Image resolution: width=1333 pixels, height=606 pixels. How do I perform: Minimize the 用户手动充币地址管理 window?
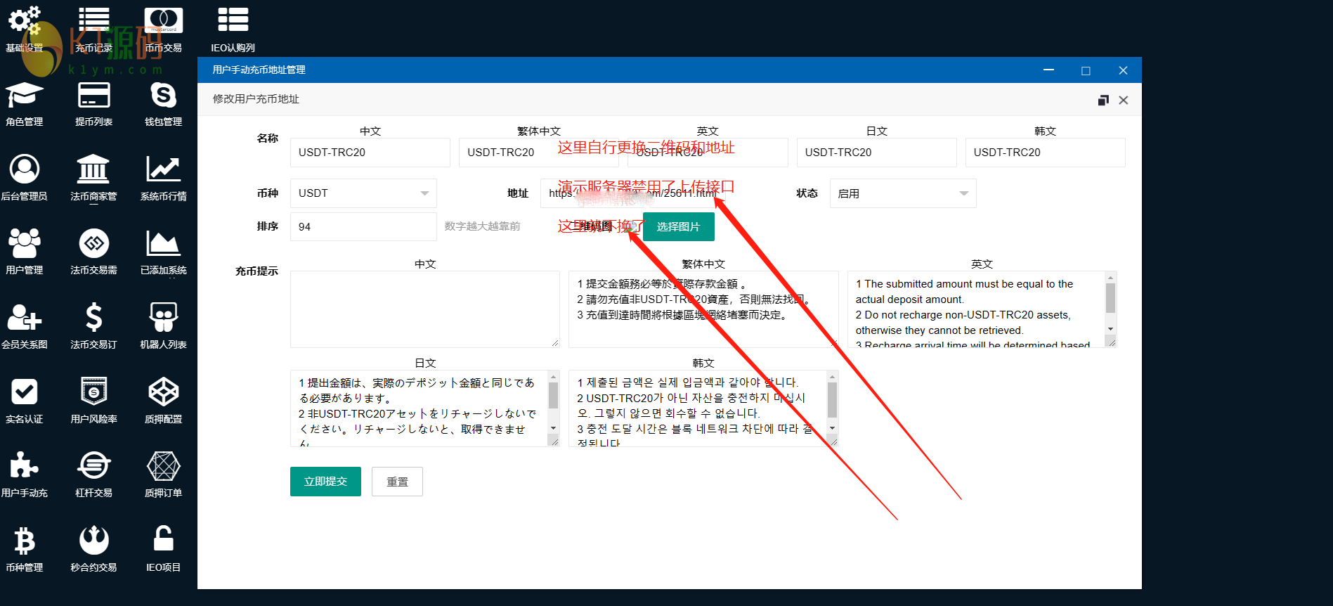pyautogui.click(x=1049, y=70)
